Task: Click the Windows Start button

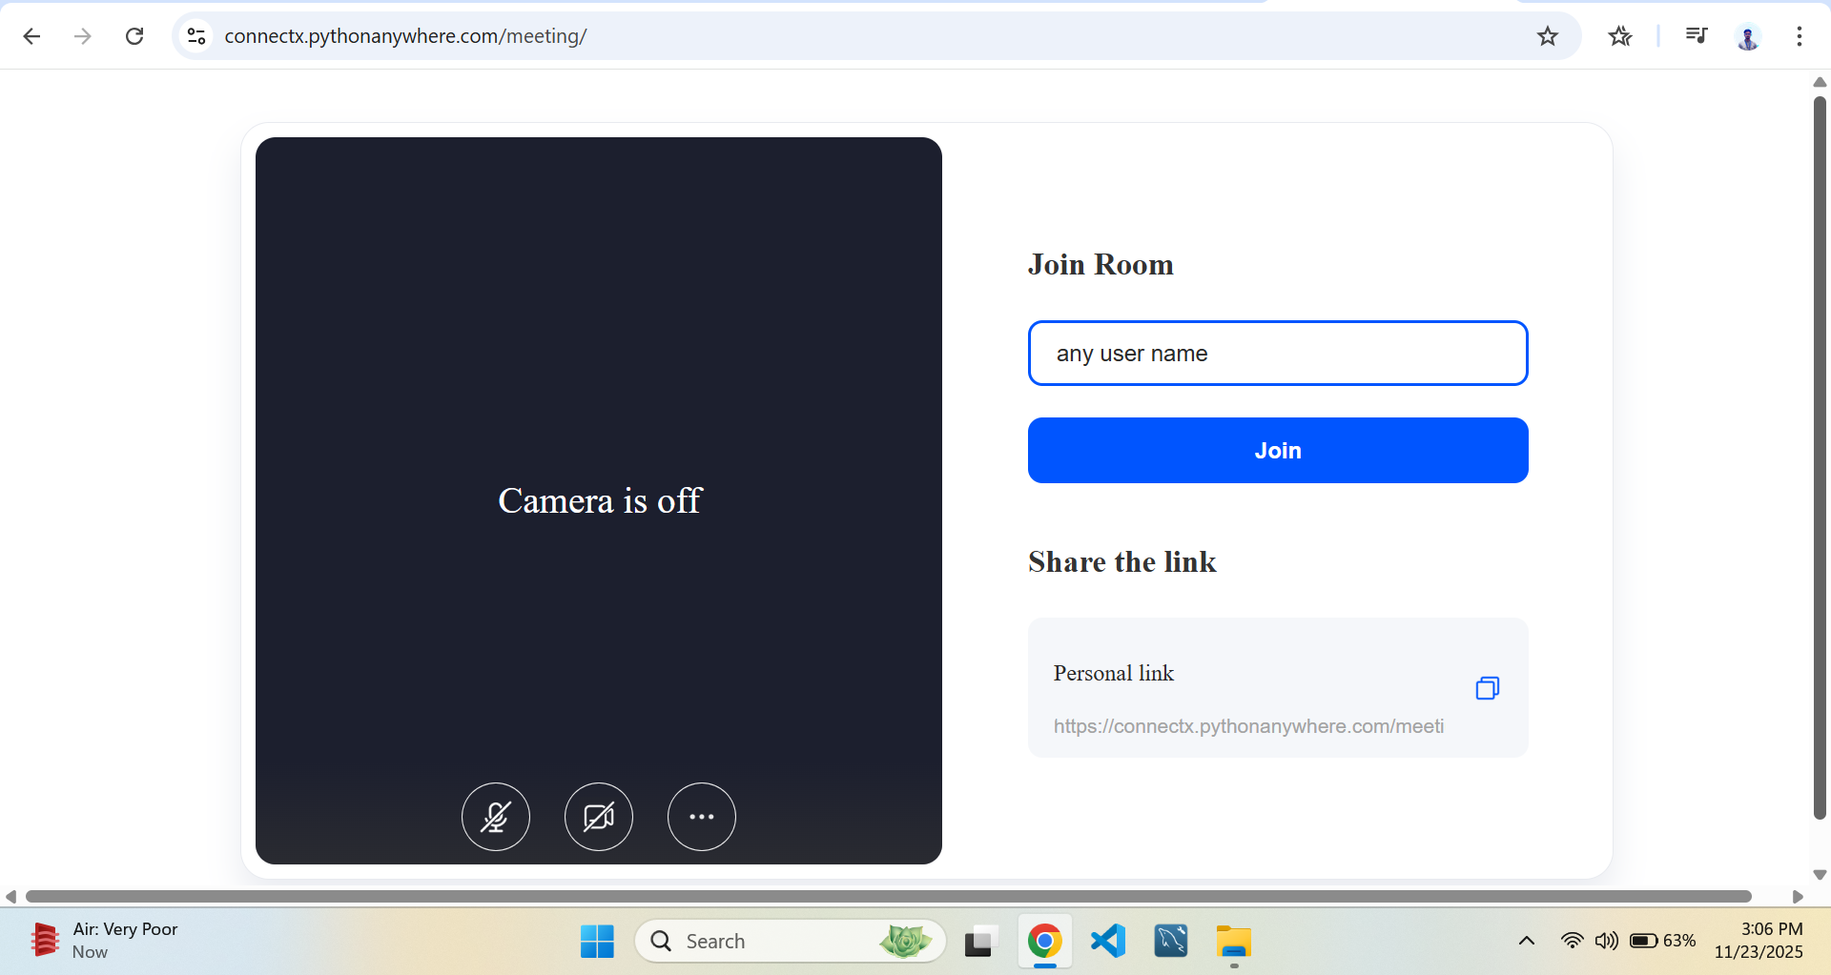Action: pyautogui.click(x=597, y=941)
